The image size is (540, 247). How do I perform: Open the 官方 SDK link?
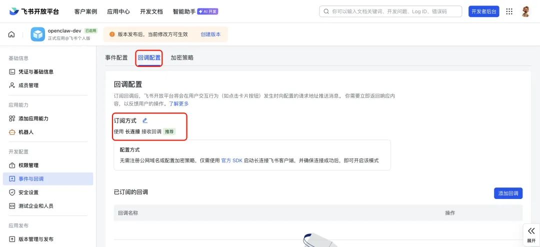[232, 160]
